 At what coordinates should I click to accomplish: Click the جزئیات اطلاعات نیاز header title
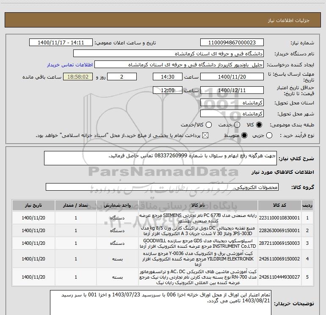(x=289, y=20)
